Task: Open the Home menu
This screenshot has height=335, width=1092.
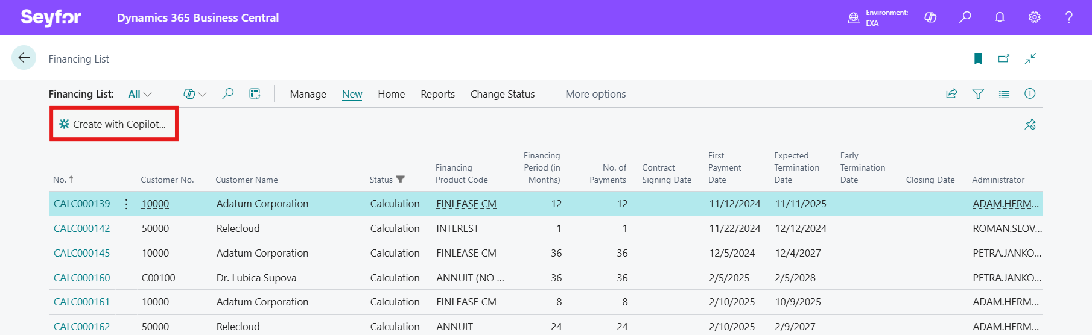Action: pos(391,94)
